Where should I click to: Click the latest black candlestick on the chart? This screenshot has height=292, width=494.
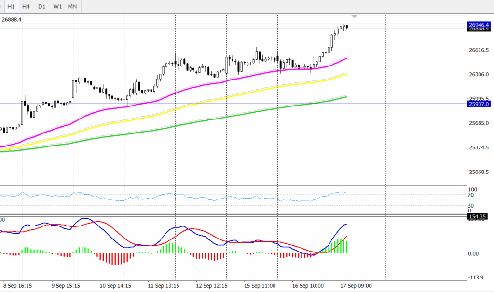click(347, 27)
